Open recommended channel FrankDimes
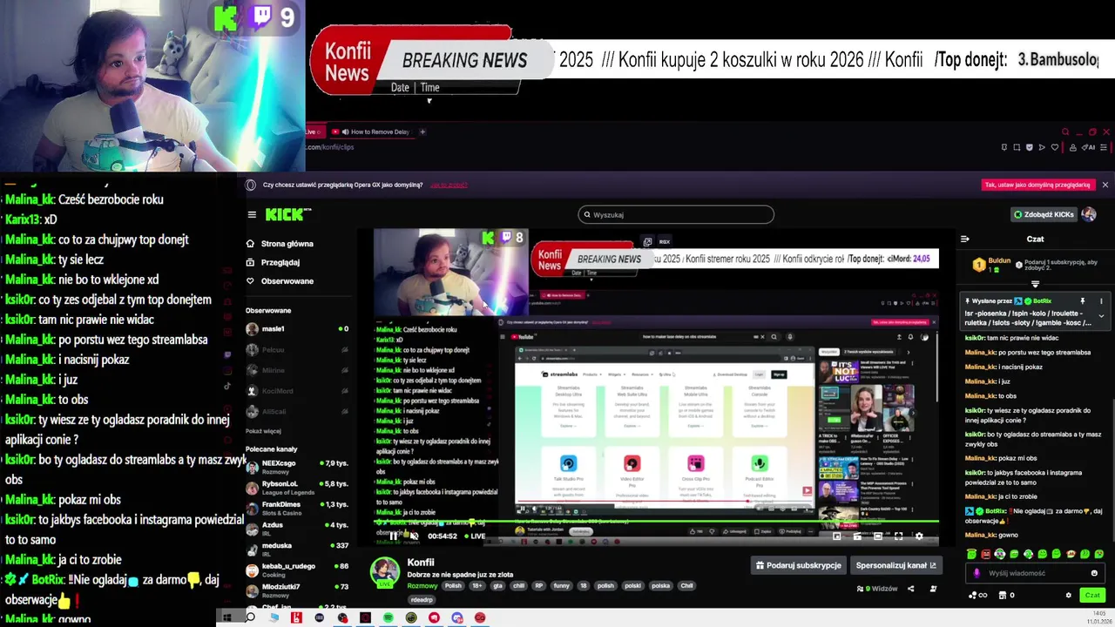1115x627 pixels. pos(296,508)
